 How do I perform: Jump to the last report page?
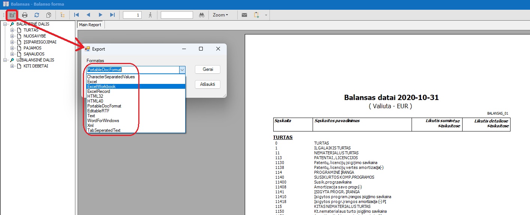point(112,15)
